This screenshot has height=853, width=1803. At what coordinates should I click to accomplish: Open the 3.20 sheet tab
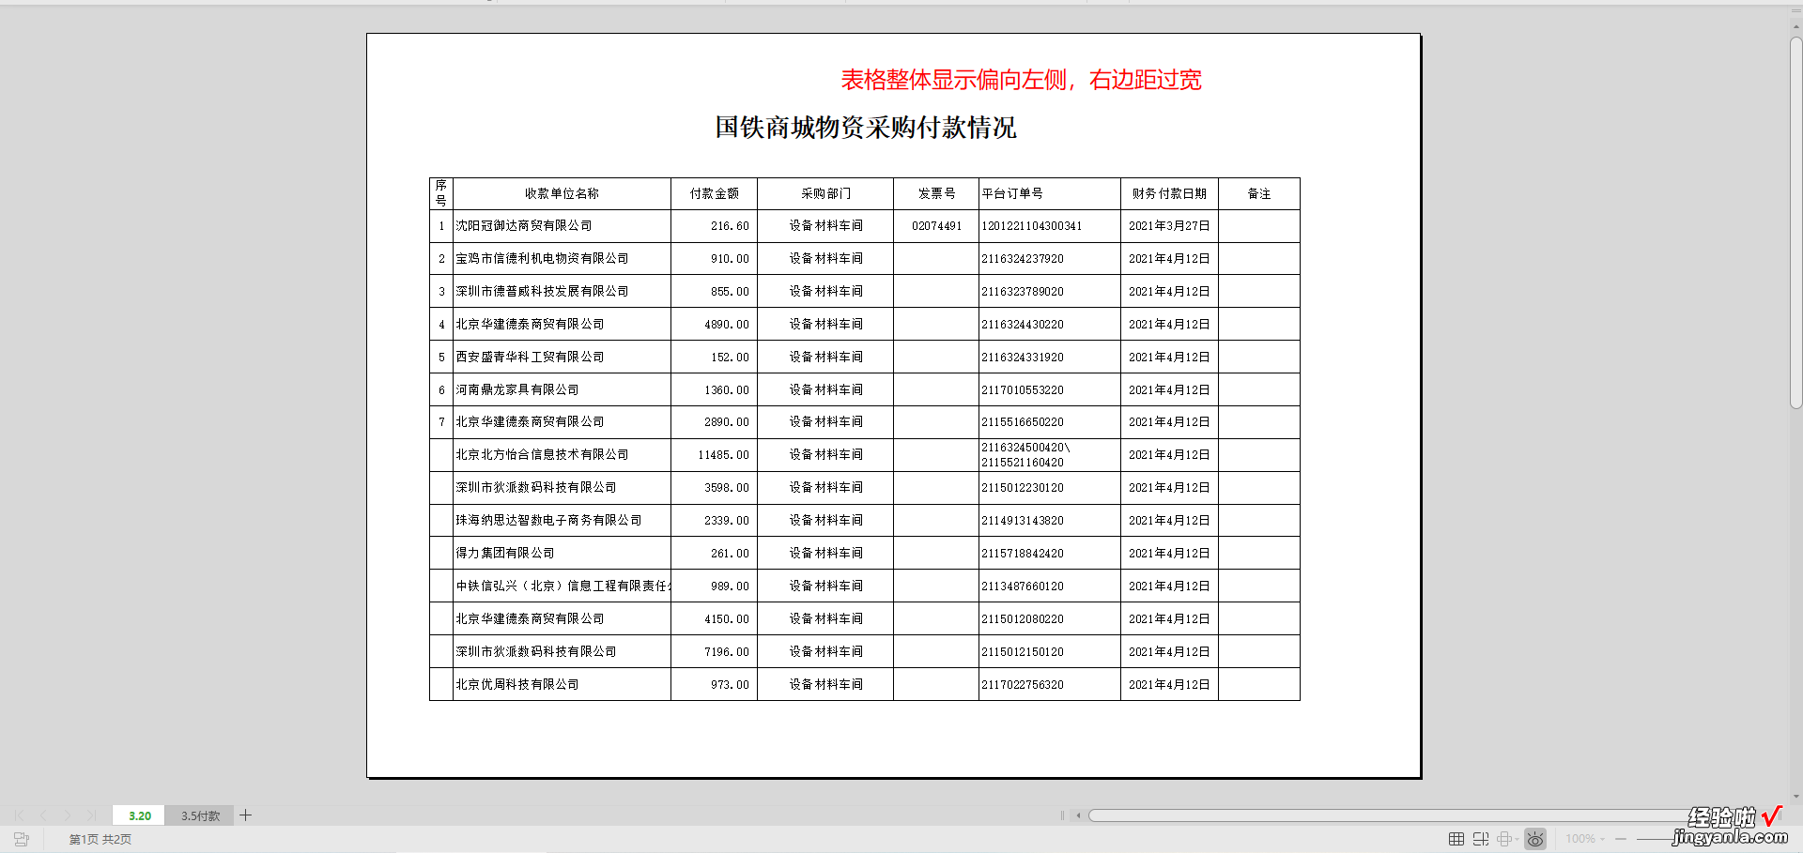139,815
